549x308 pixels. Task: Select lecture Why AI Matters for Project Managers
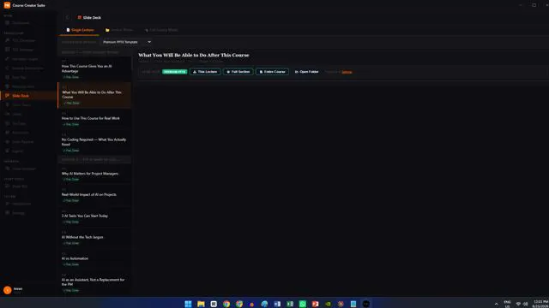coord(94,175)
